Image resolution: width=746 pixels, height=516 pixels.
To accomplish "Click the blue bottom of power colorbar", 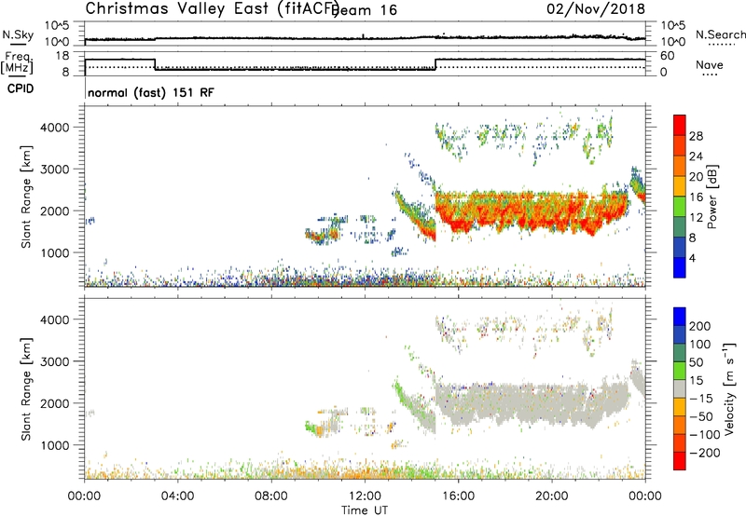I will 680,267.
